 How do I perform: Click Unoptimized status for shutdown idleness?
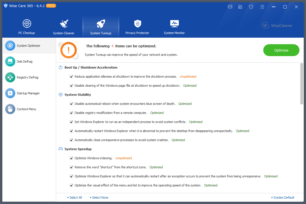(188, 76)
